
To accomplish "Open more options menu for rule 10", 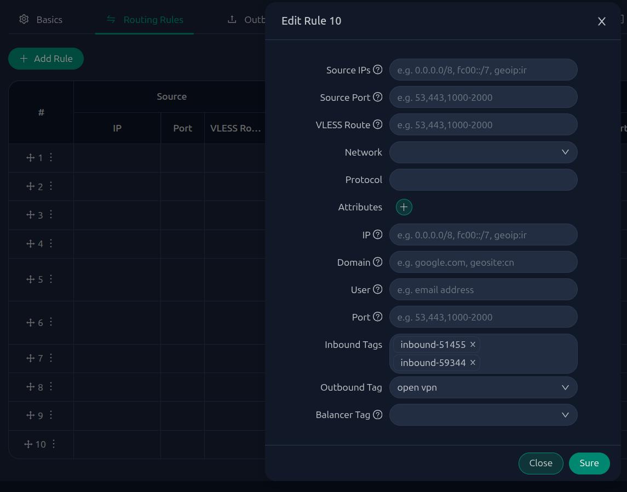I will click(x=54, y=444).
